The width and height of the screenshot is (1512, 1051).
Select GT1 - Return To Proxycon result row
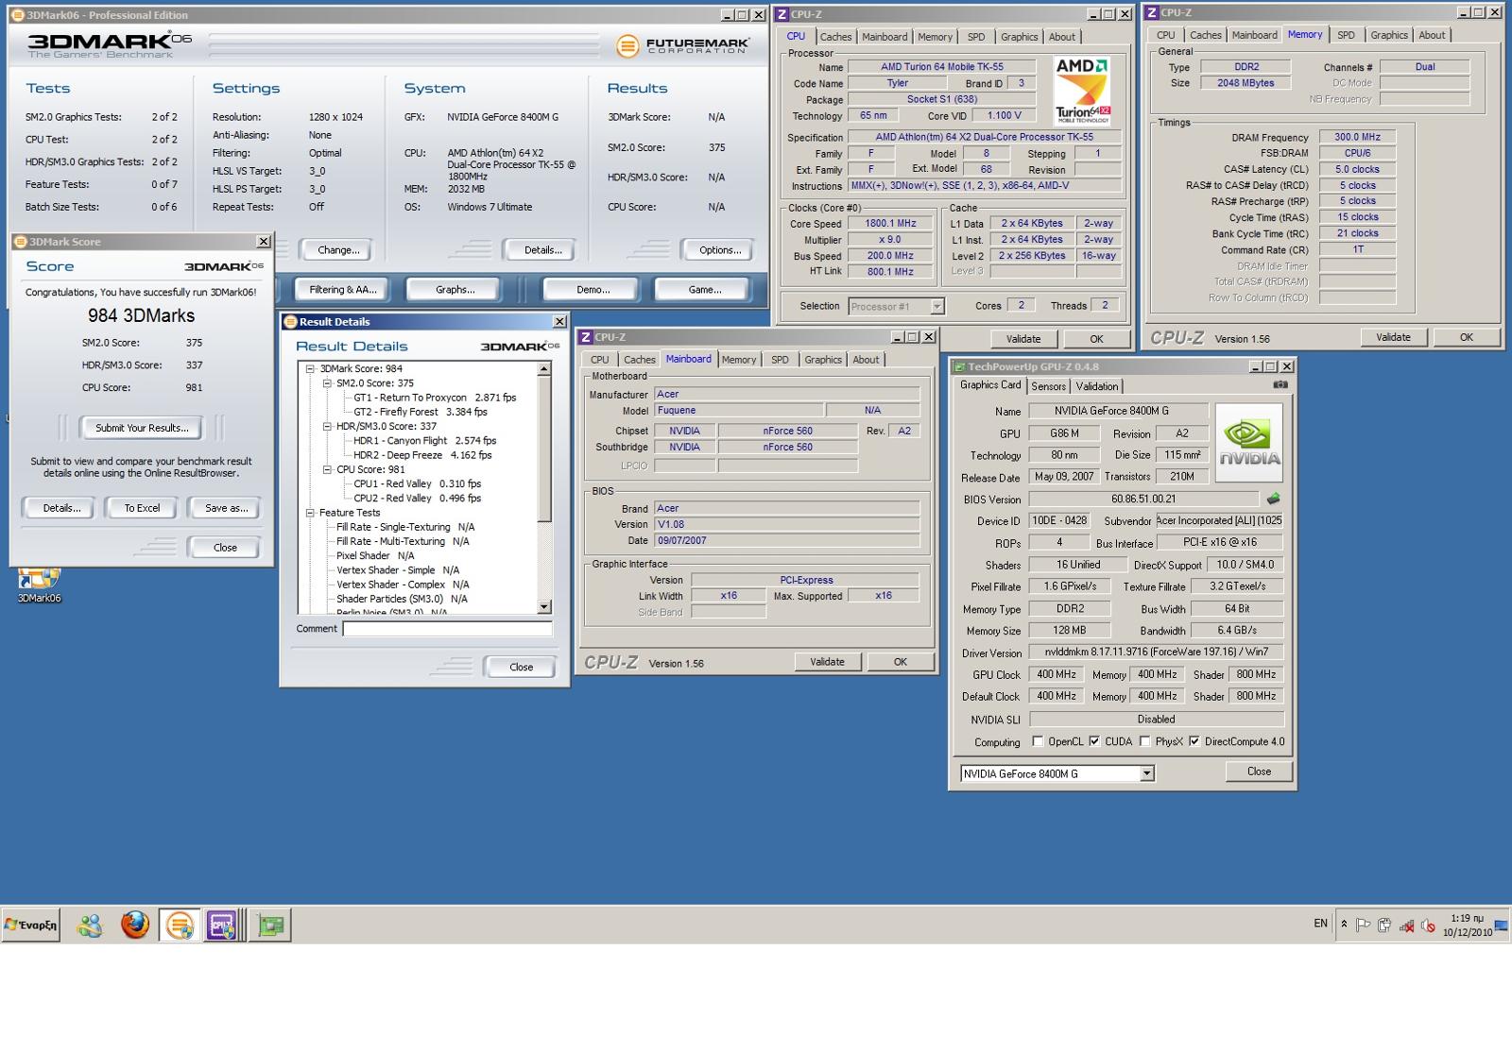(435, 398)
